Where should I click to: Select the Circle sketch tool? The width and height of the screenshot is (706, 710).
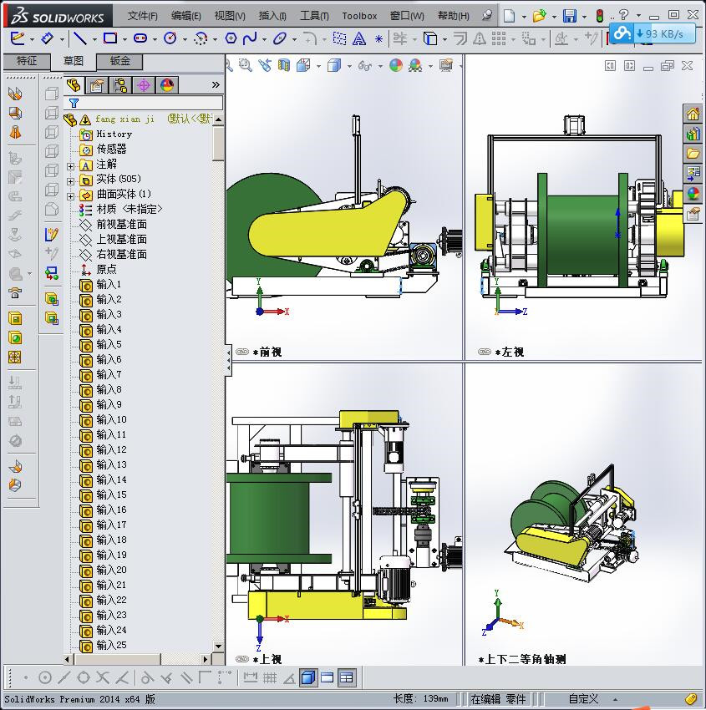[170, 38]
